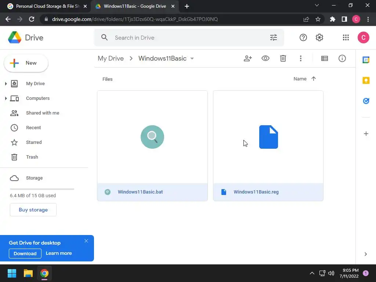Screen dimensions: 376x282
Task: Open Recent files
Action: pos(33,127)
